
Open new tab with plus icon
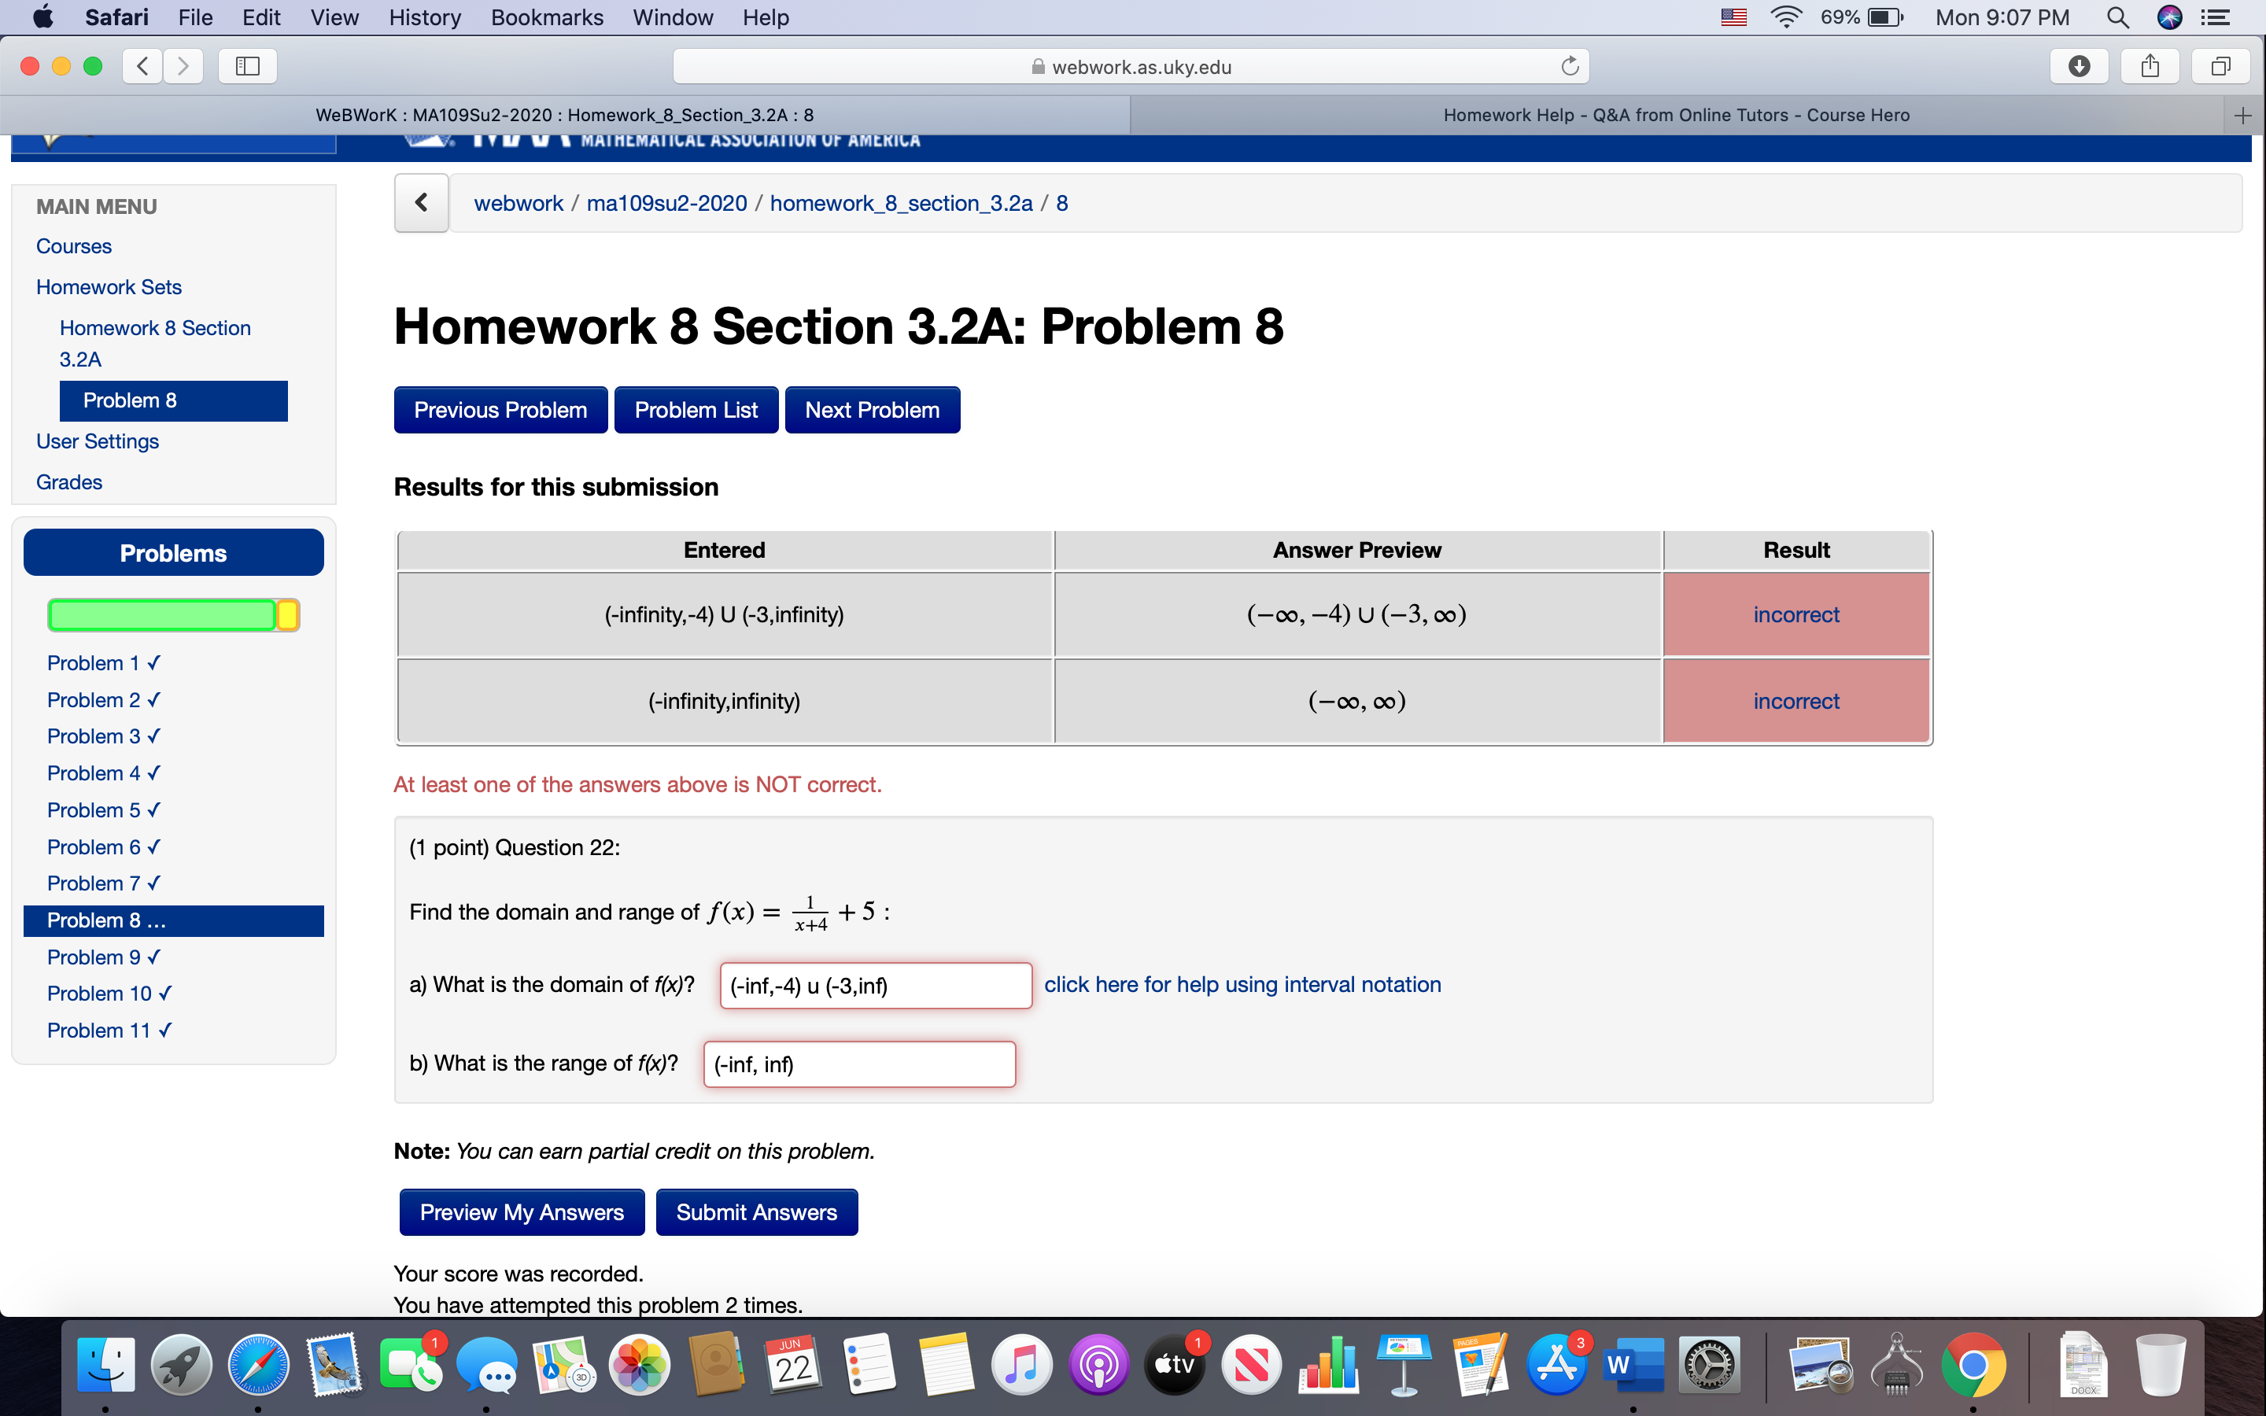(x=2242, y=115)
